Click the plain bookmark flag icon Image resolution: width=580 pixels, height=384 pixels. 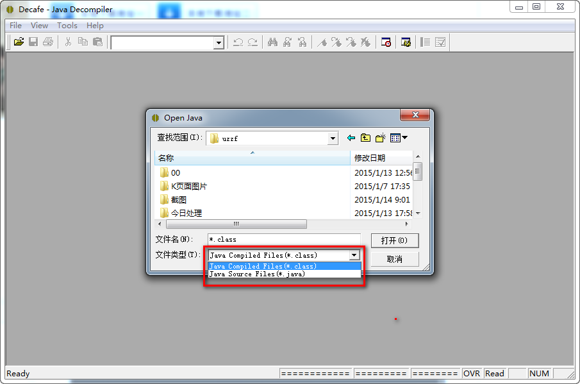coord(322,42)
